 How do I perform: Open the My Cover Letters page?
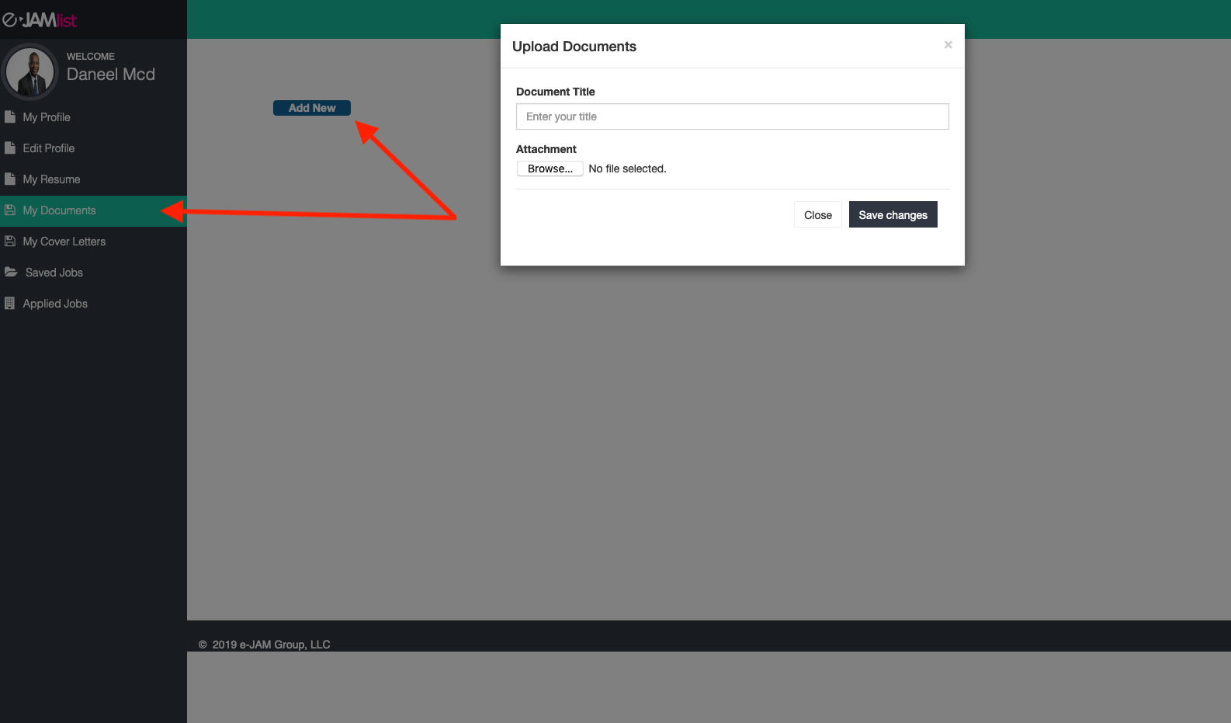point(64,242)
